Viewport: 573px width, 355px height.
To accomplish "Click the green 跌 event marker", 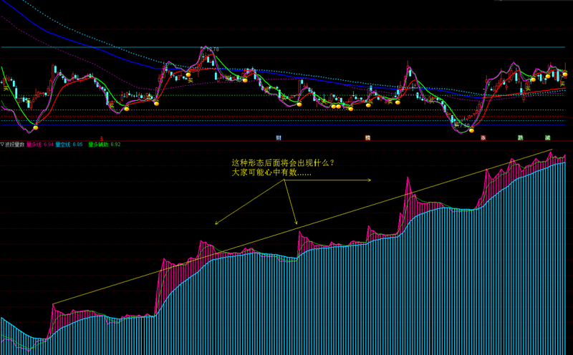I will pyautogui.click(x=521, y=137).
